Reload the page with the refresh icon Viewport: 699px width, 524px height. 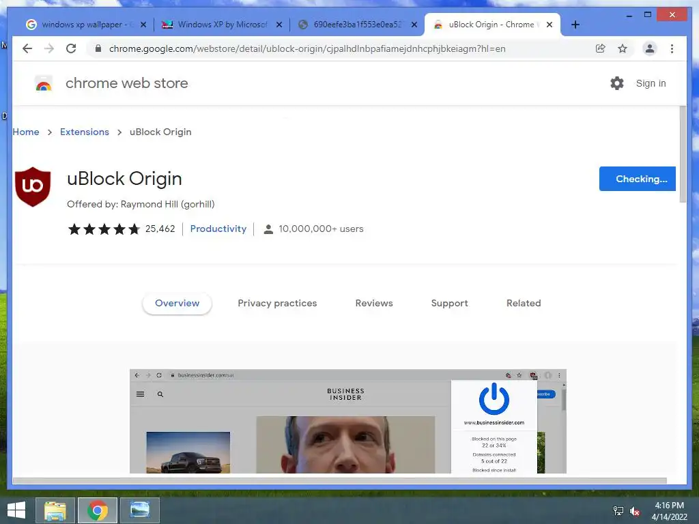71,48
